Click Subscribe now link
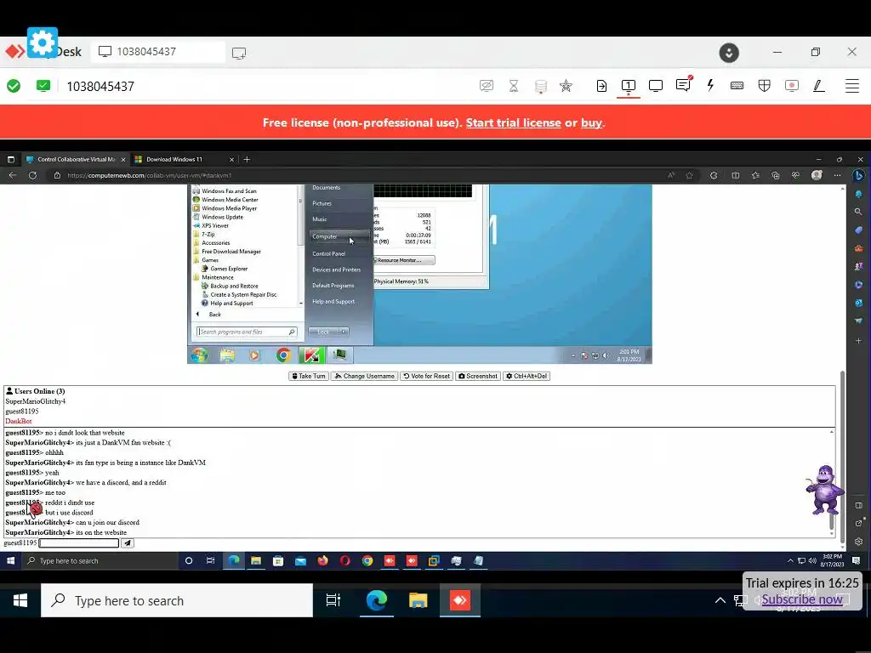The width and height of the screenshot is (871, 653). click(x=801, y=599)
